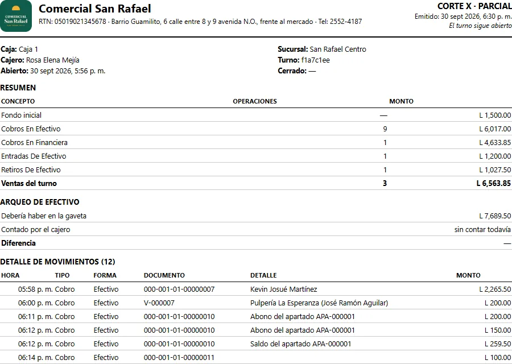The height and width of the screenshot is (364, 512).
Task: Click the detail name Kevin Josué Martínez
Action: click(284, 289)
